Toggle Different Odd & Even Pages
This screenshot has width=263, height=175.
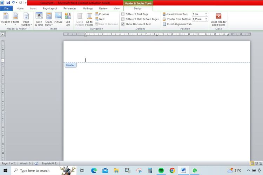pyautogui.click(x=123, y=19)
